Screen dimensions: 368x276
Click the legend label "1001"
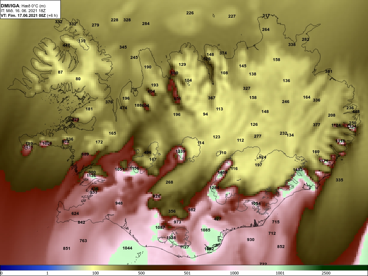[280, 273]
